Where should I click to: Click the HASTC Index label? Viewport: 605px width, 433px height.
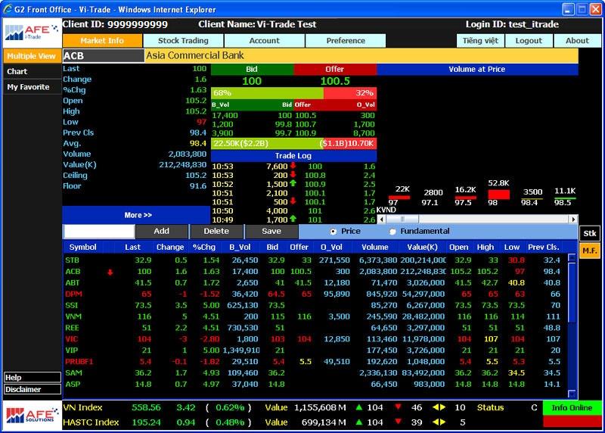click(x=91, y=422)
